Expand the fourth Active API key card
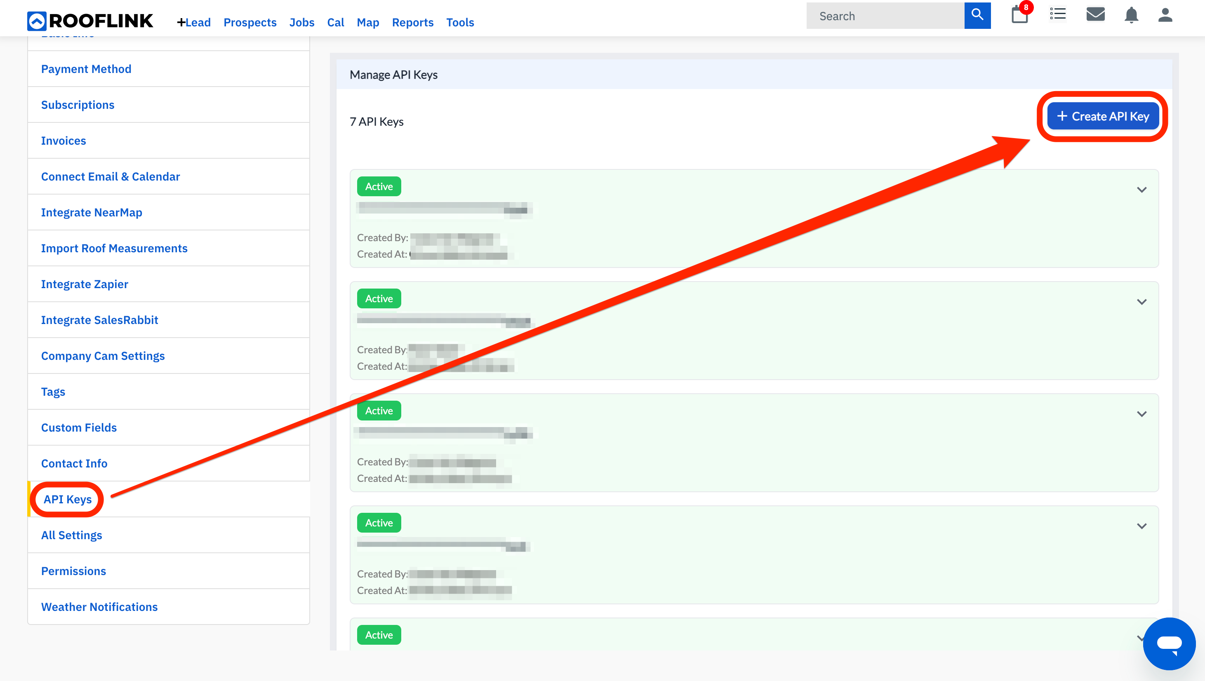 1142,527
